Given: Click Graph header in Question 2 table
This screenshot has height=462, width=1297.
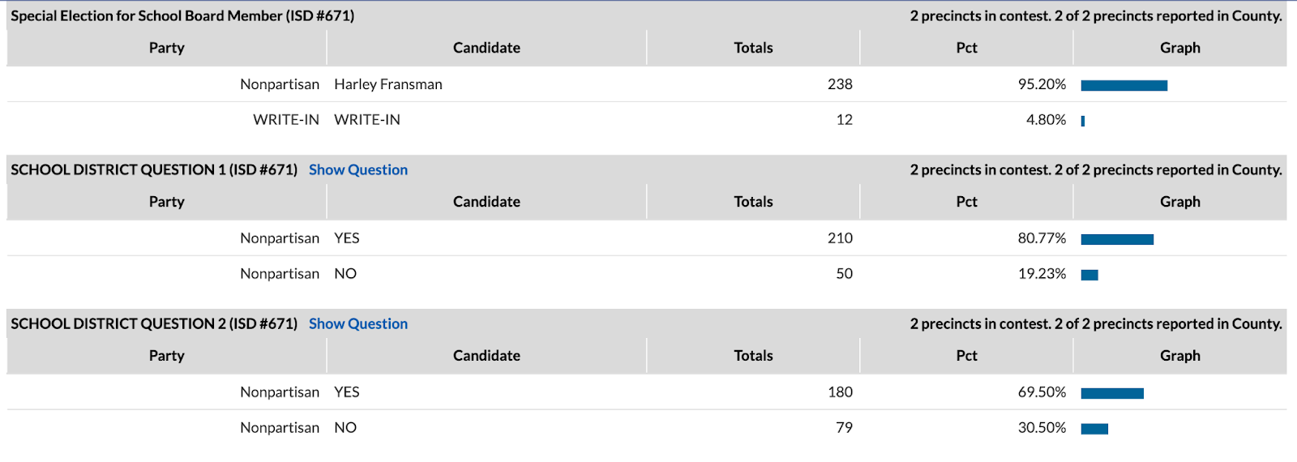Looking at the screenshot, I should coord(1179,356).
